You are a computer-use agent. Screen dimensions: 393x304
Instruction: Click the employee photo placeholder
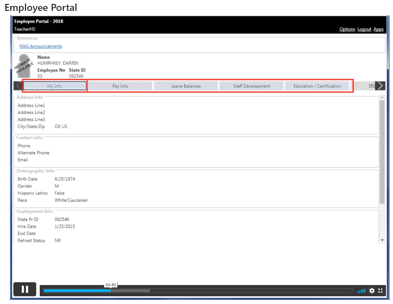24,66
